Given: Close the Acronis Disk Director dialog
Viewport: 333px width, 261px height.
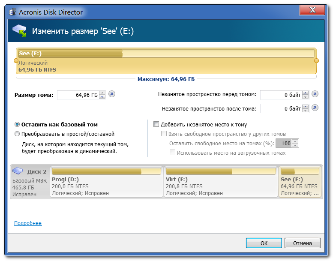Looking at the screenshot, I should click(x=312, y=10).
